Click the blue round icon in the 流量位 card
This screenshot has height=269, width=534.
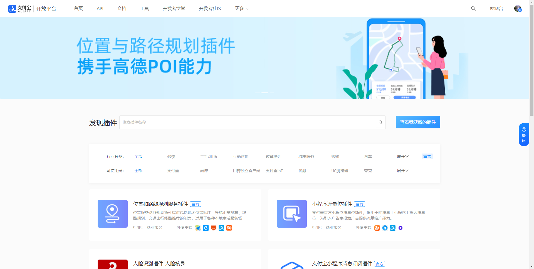pos(385,228)
